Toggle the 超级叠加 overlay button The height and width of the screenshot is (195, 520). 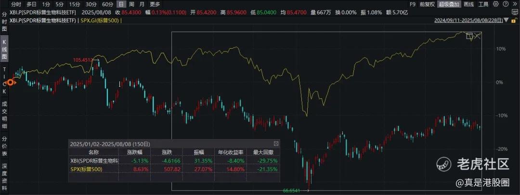point(449,4)
